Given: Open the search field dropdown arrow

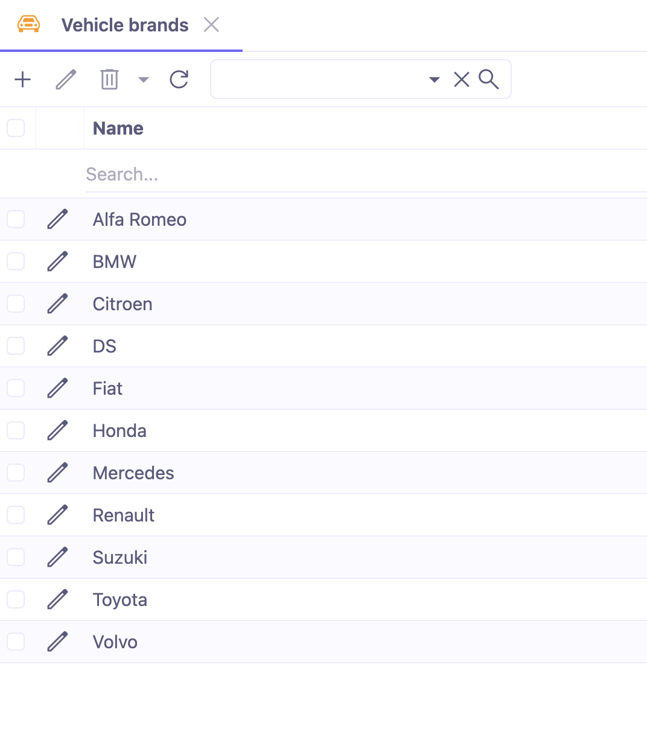Looking at the screenshot, I should (435, 79).
